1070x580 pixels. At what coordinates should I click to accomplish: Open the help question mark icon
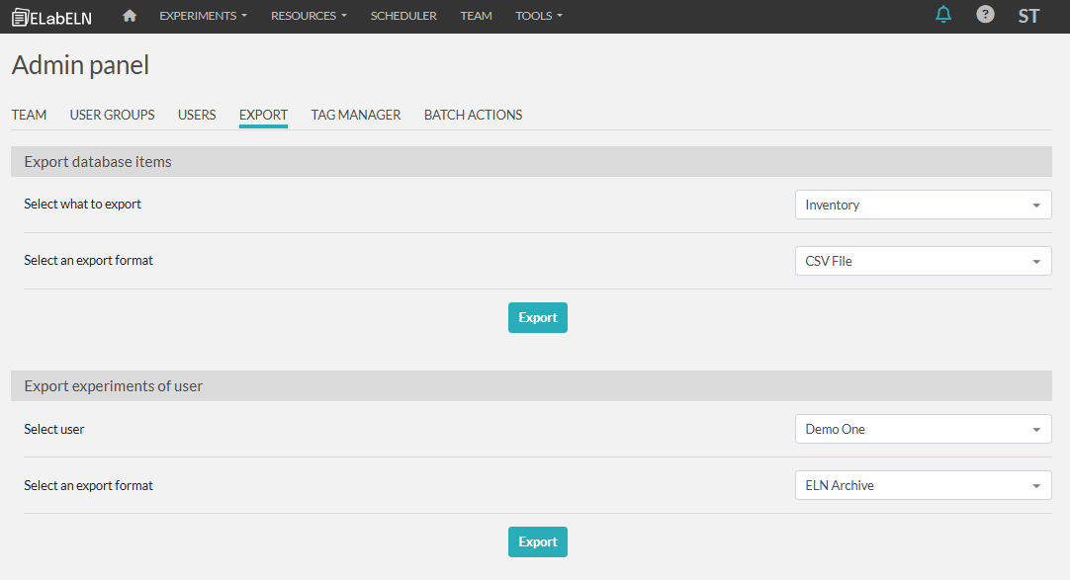pyautogui.click(x=985, y=15)
